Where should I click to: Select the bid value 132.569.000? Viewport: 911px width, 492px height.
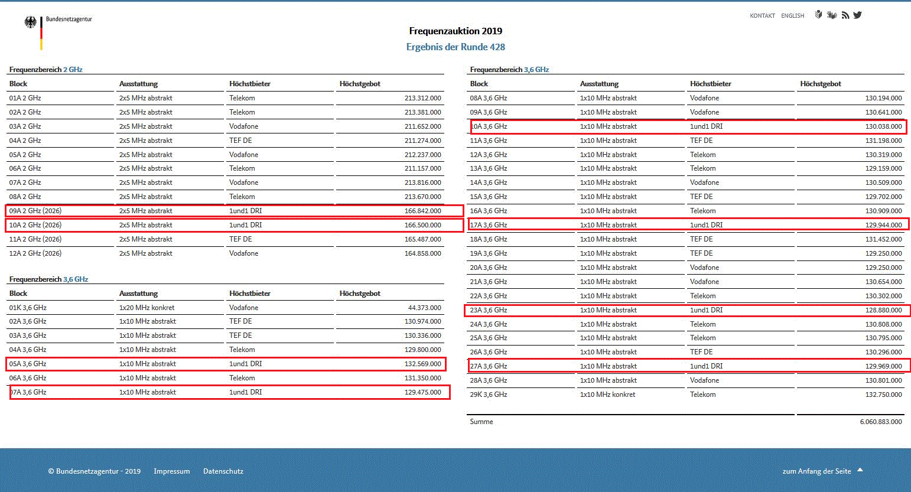pyautogui.click(x=423, y=364)
